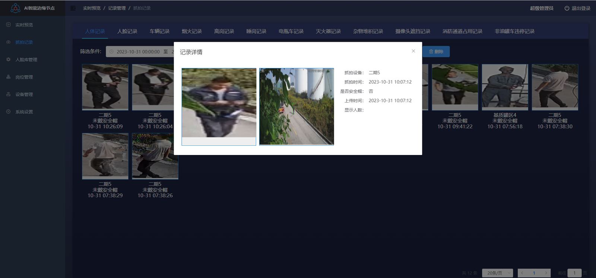Open 岗位管理 in the sidebar
Screen dimensions: 596x278
(x=24, y=77)
